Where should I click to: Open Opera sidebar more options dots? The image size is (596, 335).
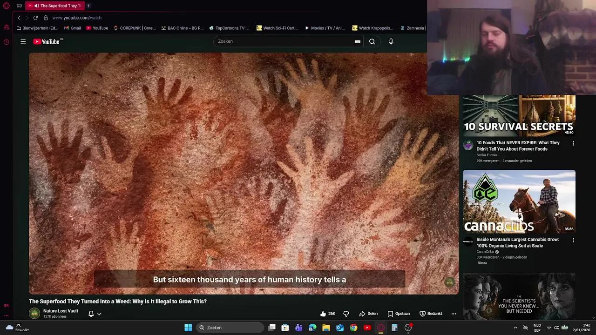pos(6,315)
